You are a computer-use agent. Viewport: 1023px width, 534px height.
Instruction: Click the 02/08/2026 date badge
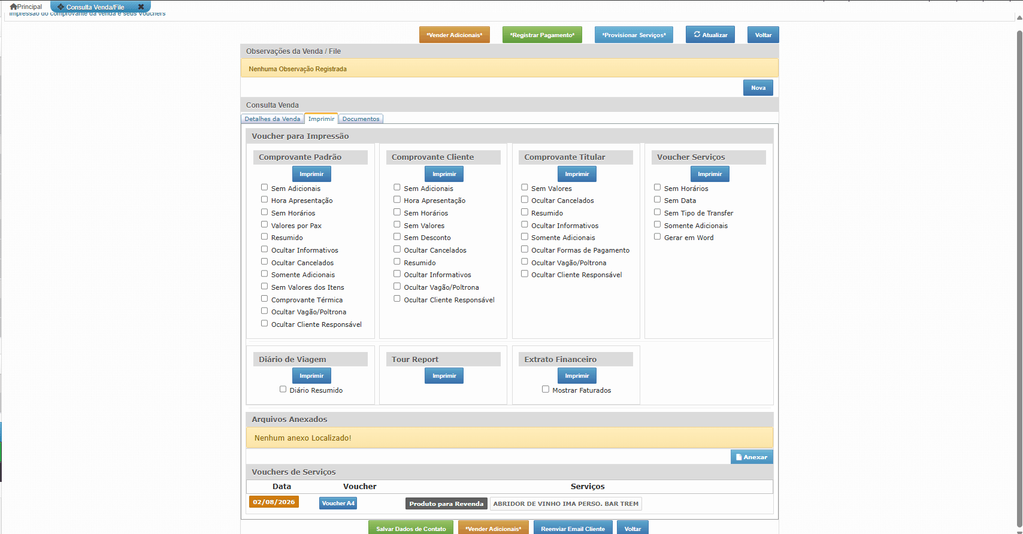274,502
